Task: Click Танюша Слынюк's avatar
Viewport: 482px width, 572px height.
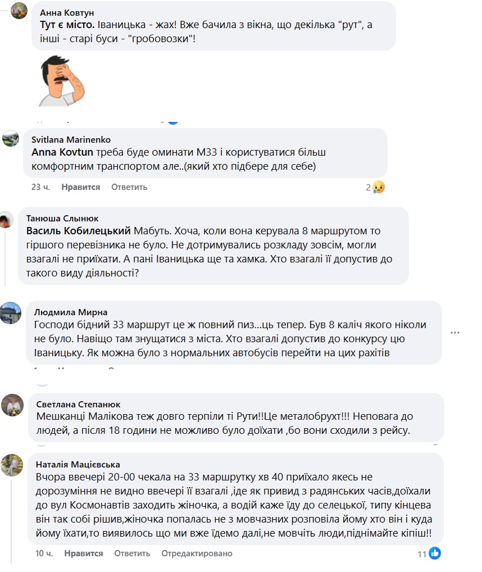Action: click(x=6, y=220)
